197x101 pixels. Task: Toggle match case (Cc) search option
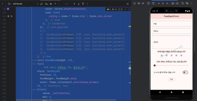point(46,4)
